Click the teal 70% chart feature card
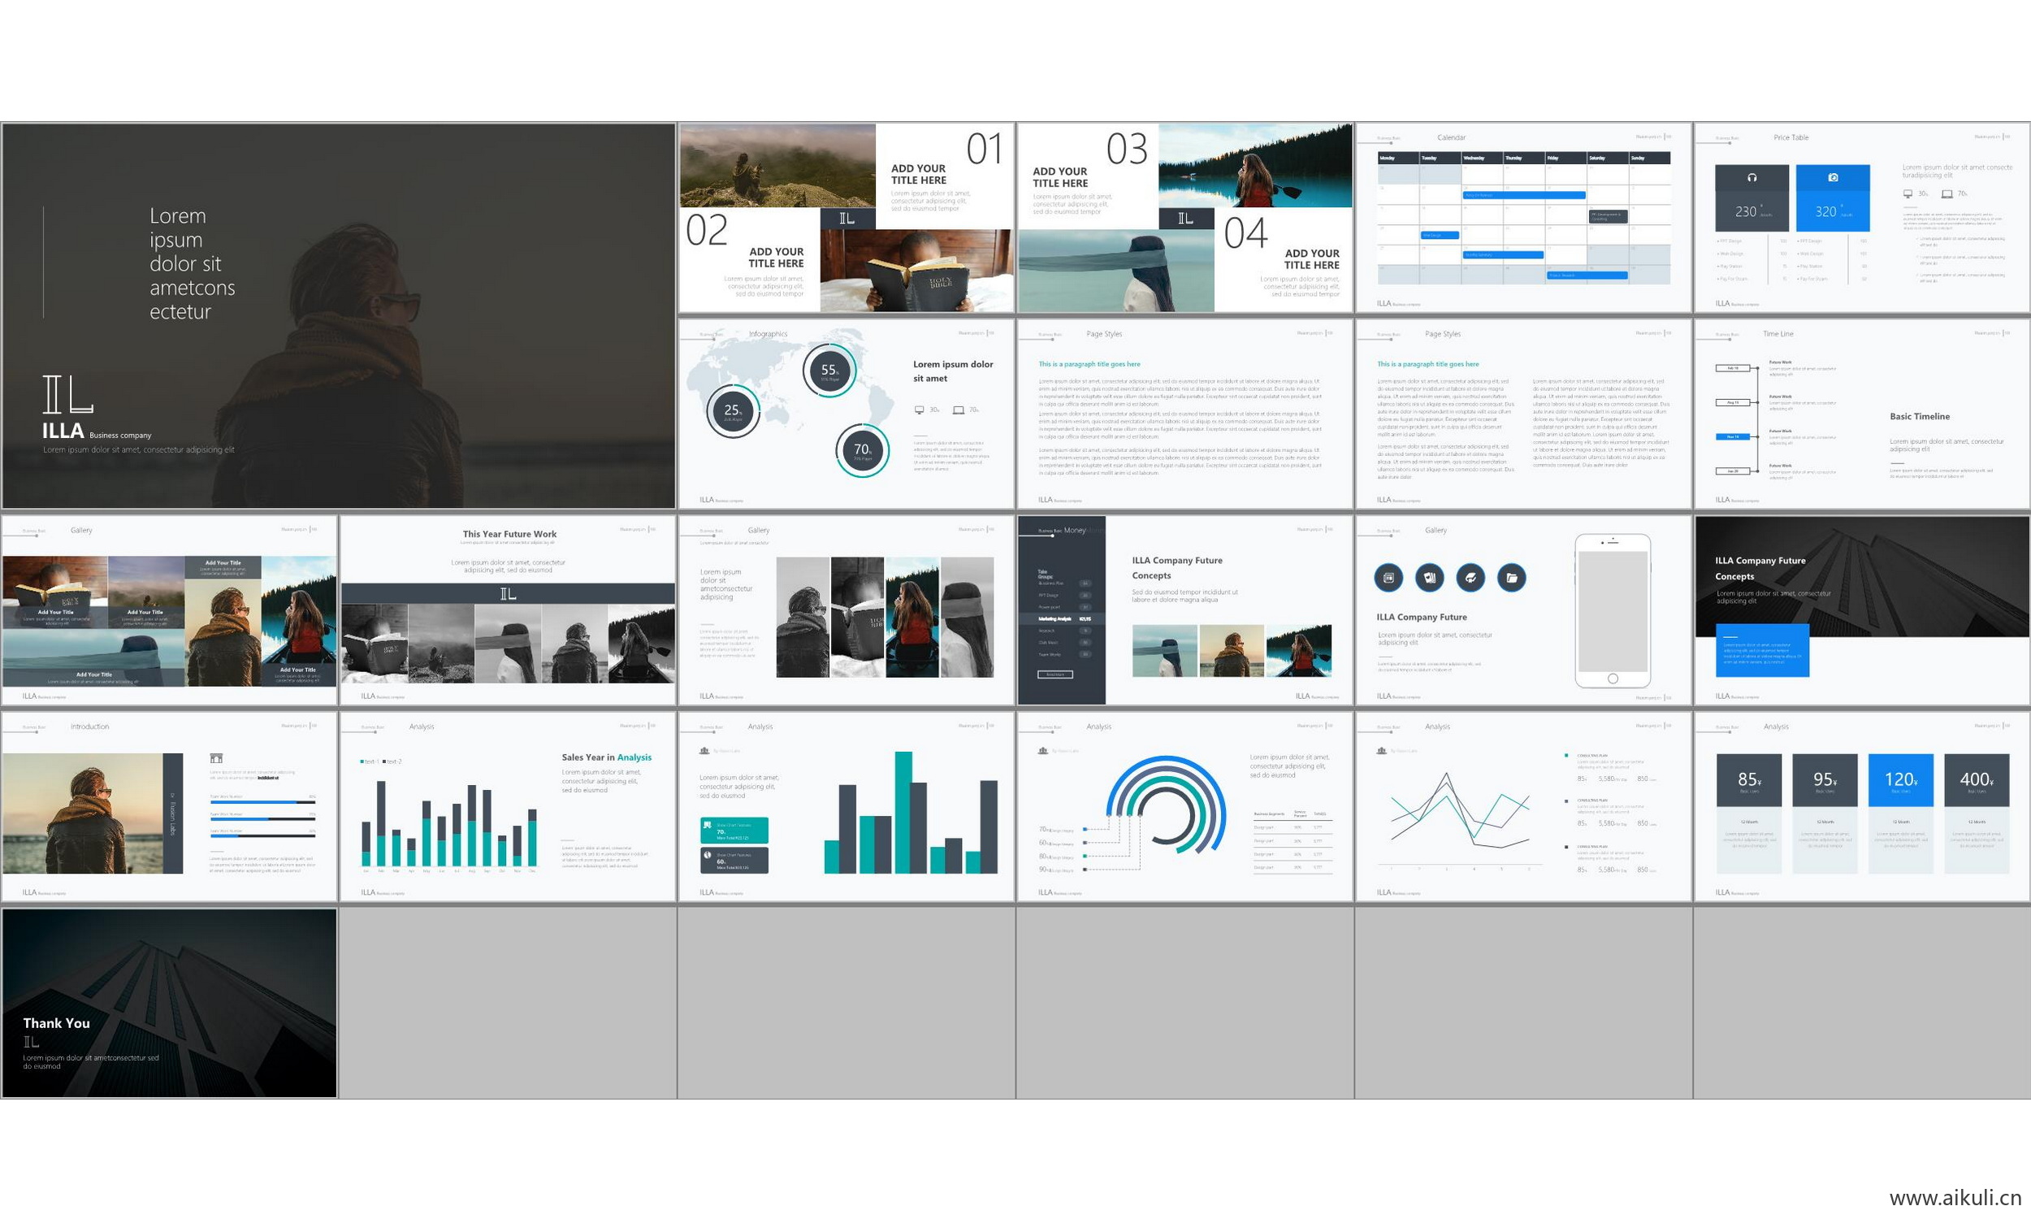The height and width of the screenshot is (1219, 2031). [x=734, y=831]
